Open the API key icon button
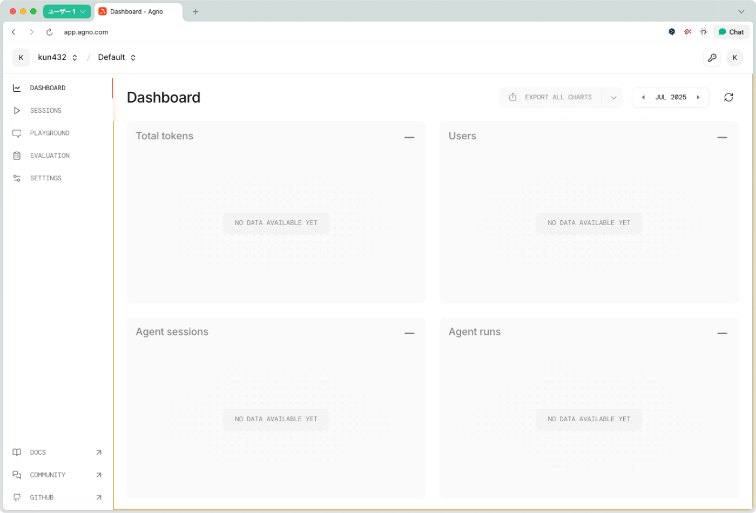Image resolution: width=756 pixels, height=513 pixels. pos(712,58)
